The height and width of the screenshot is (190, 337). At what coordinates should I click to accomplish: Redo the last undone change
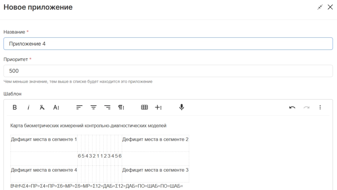[306, 107]
